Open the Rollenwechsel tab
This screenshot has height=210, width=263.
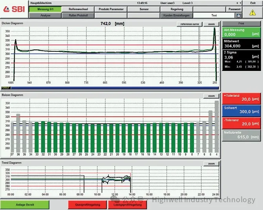click(78, 9)
